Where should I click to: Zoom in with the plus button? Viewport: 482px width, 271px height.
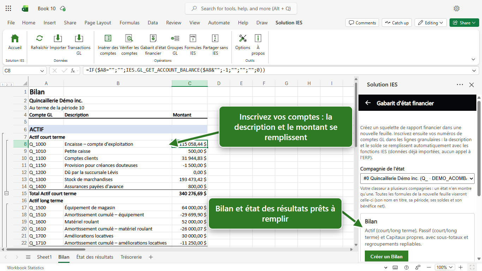tap(460, 267)
